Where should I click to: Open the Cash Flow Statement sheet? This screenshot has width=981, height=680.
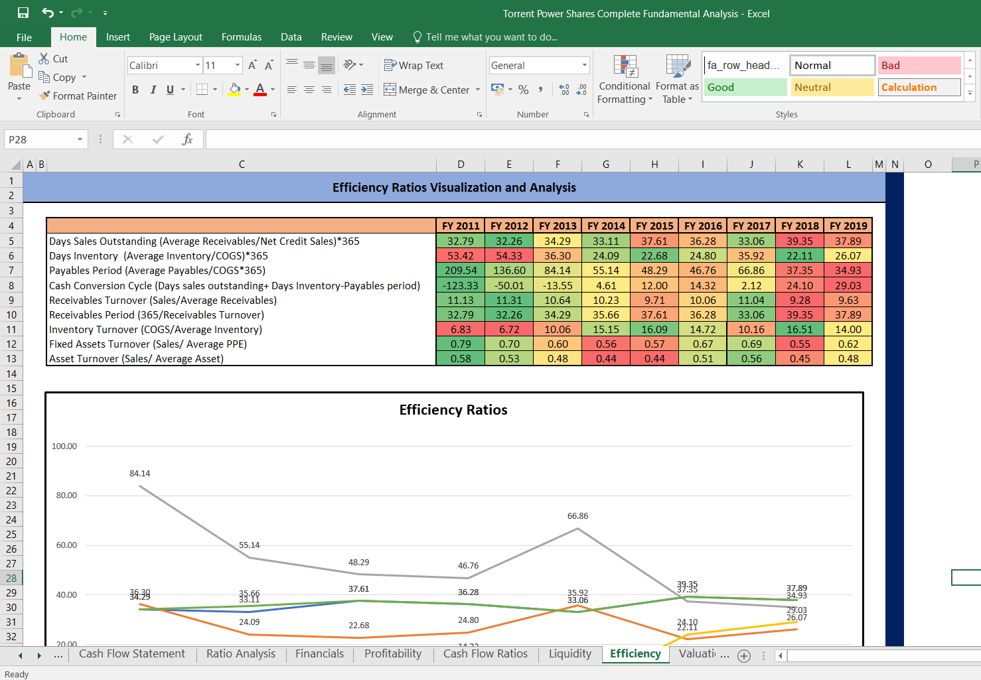point(132,653)
